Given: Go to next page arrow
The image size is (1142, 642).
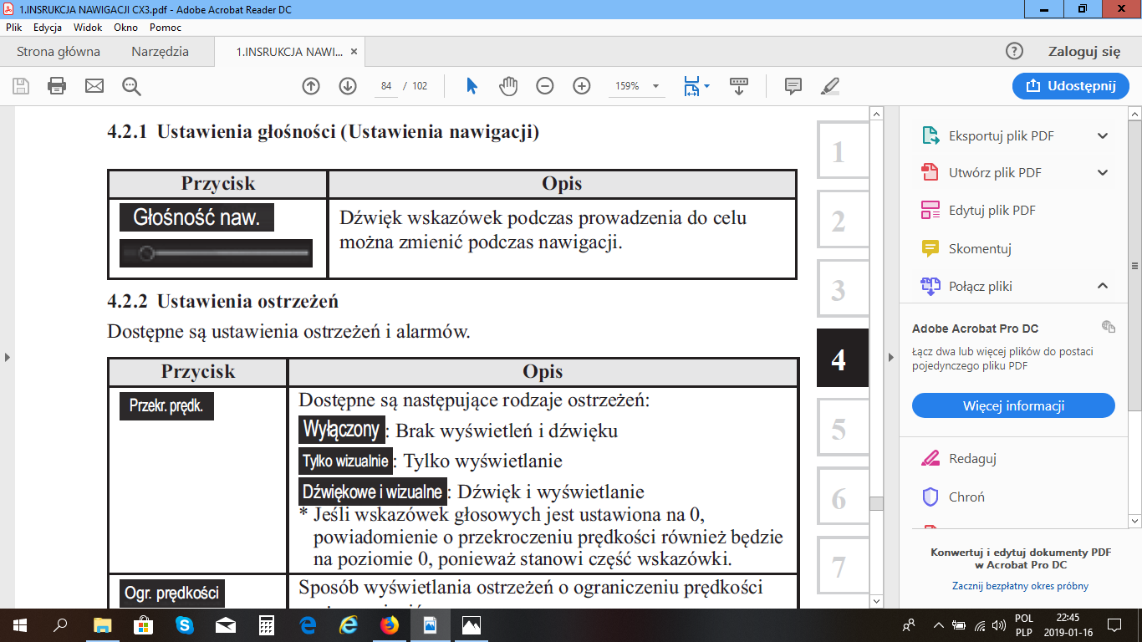Looking at the screenshot, I should pos(348,86).
